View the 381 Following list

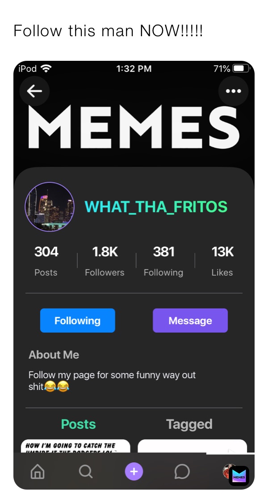(x=163, y=261)
